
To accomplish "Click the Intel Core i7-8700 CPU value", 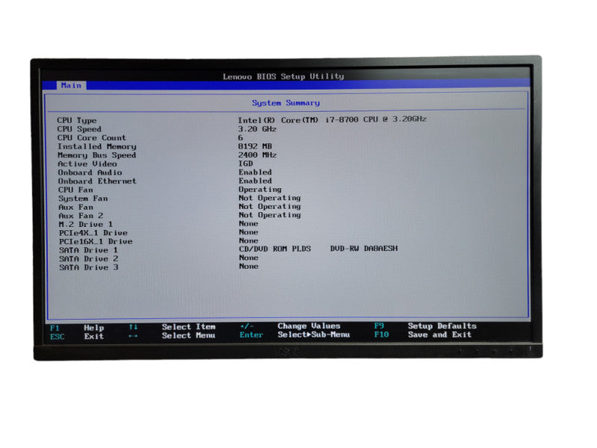I will [332, 119].
